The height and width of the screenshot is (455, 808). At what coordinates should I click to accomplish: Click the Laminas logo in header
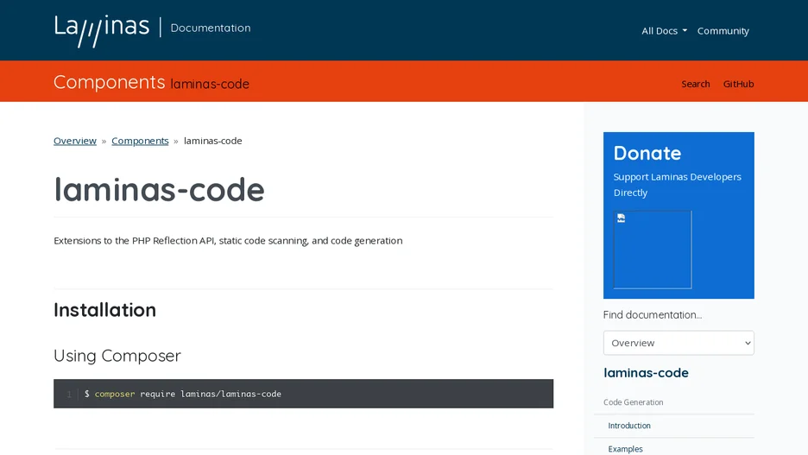(102, 30)
